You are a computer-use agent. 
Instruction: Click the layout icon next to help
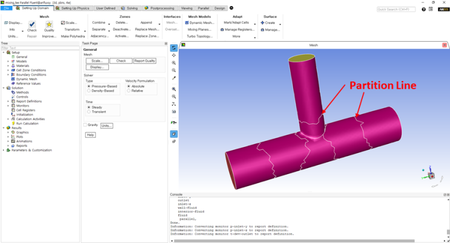[x=431, y=9]
